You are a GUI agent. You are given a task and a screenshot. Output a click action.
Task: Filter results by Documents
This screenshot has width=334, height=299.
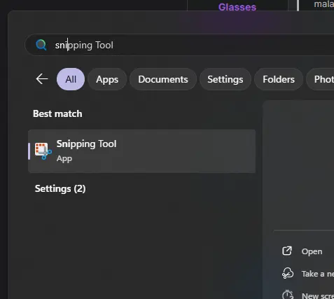coord(163,79)
